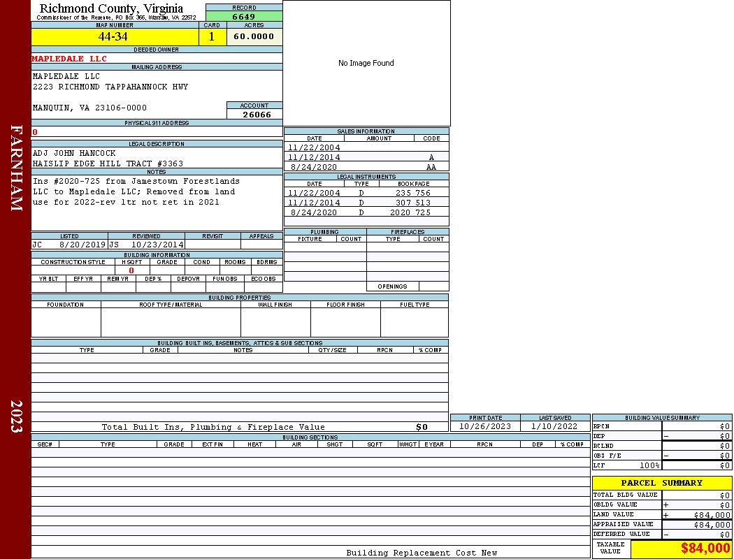This screenshot has height=559, width=734.
Task: Click the mailing address street line
Action: pos(110,87)
